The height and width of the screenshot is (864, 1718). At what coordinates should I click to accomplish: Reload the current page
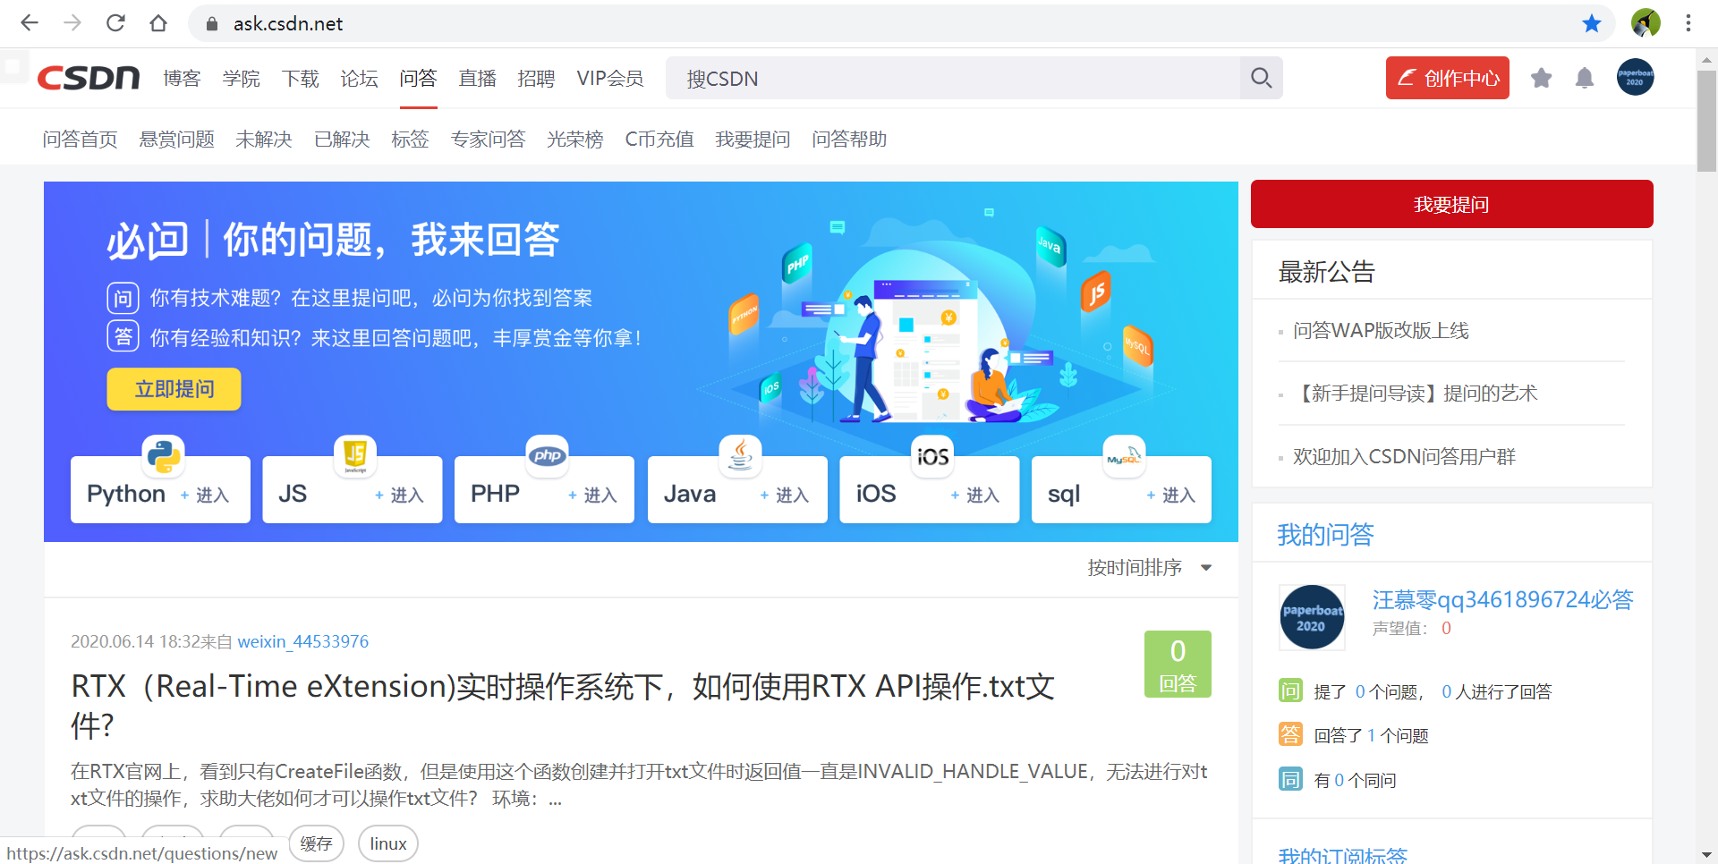coord(115,23)
